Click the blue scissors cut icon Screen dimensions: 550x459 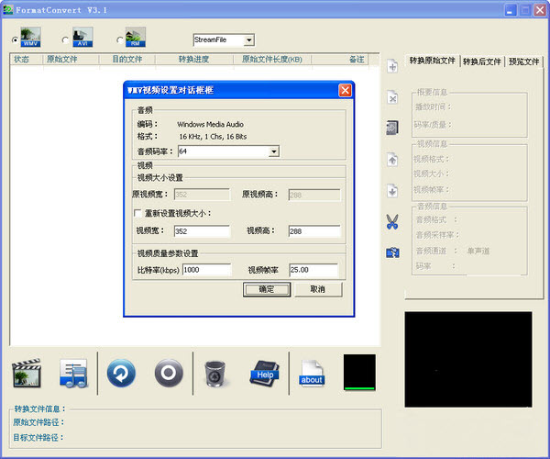click(392, 222)
